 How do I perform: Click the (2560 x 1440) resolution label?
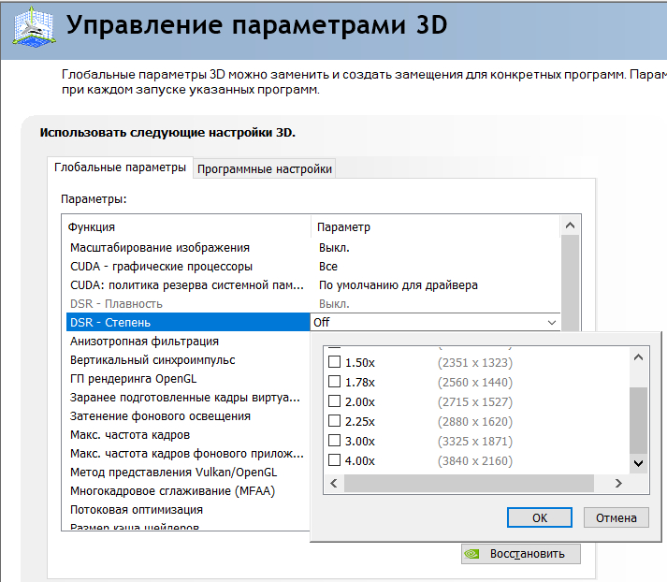tap(475, 382)
